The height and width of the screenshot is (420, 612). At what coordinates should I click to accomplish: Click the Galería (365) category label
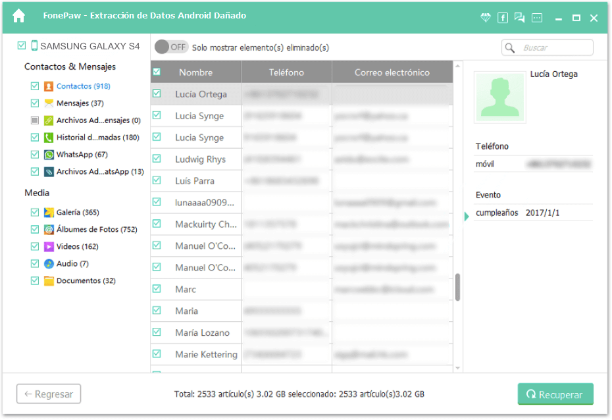point(78,213)
